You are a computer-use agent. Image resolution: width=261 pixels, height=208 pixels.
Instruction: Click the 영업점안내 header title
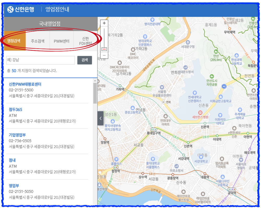[x=57, y=9]
